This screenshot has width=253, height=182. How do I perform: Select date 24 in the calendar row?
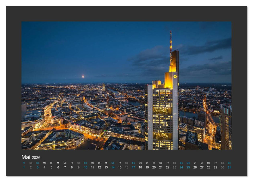[x=181, y=167]
